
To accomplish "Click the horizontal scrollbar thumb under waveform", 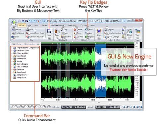I will point(99,102).
